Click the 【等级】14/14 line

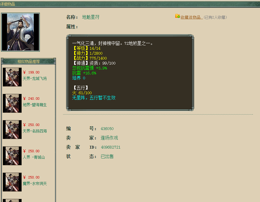[x=86, y=48]
